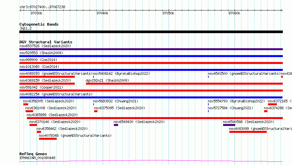Click the long red bar of nsv6365899
This screenshot has height=165, width=292.
[x=155, y=118]
